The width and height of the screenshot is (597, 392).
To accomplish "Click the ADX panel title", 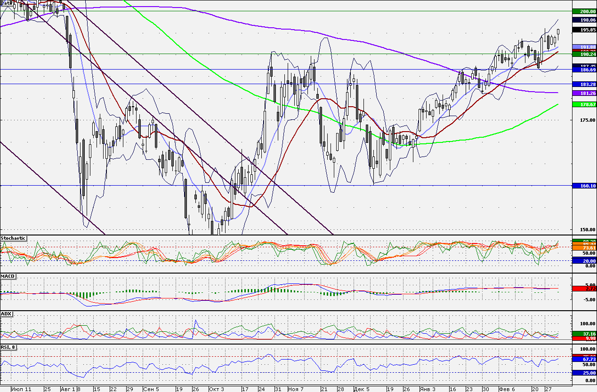I will click(6, 314).
